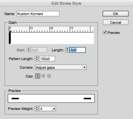Open the Preview Weight preset arrow

pyautogui.click(x=54, y=109)
